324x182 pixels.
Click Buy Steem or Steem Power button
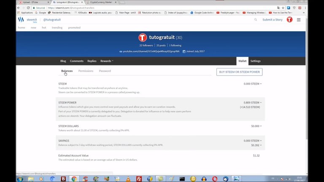click(240, 72)
